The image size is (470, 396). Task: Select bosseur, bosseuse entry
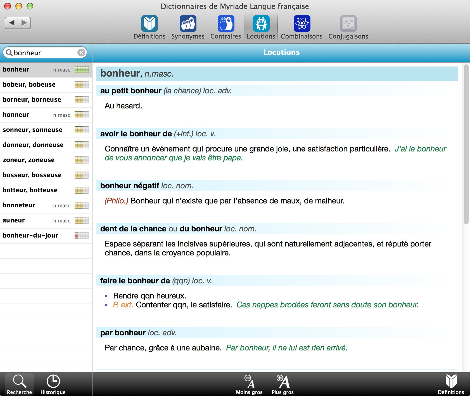[x=46, y=175]
